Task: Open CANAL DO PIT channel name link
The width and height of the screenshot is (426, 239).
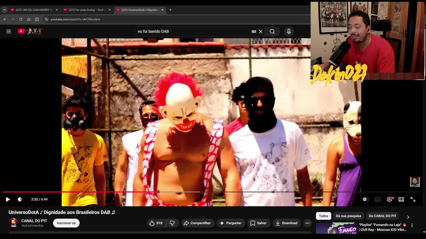Action: (34, 221)
